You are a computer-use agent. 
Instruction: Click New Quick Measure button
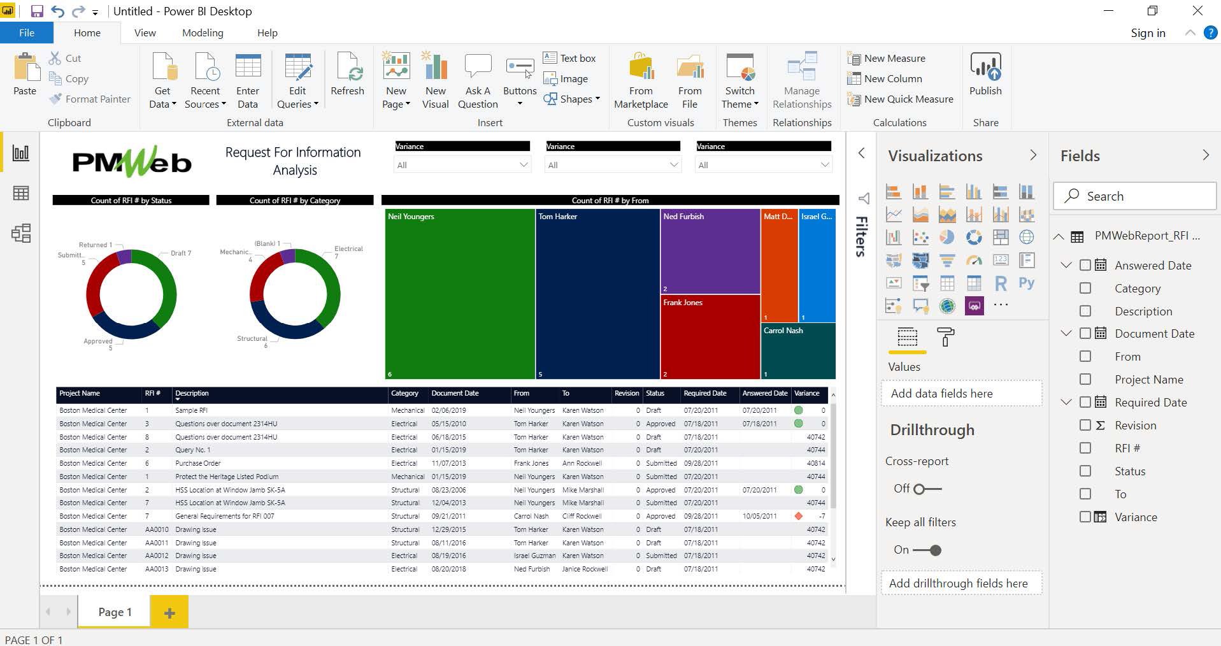click(x=900, y=99)
